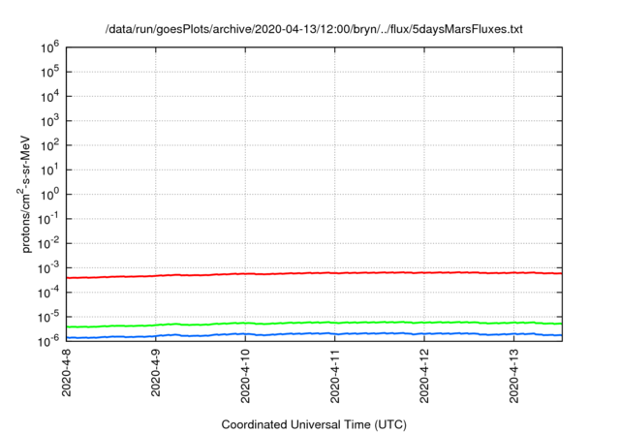
Task: Click the x-axis date label 2020-4-11
Action: point(335,376)
